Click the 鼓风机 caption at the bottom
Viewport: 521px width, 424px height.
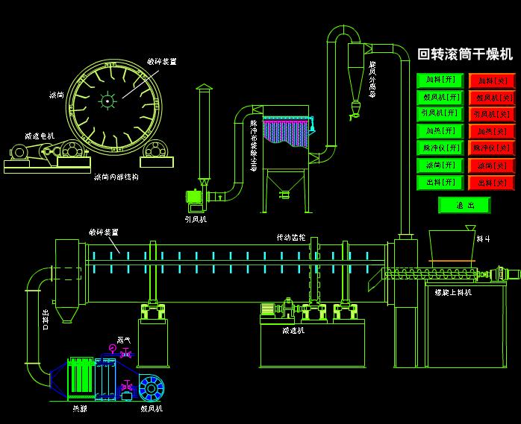tap(152, 409)
